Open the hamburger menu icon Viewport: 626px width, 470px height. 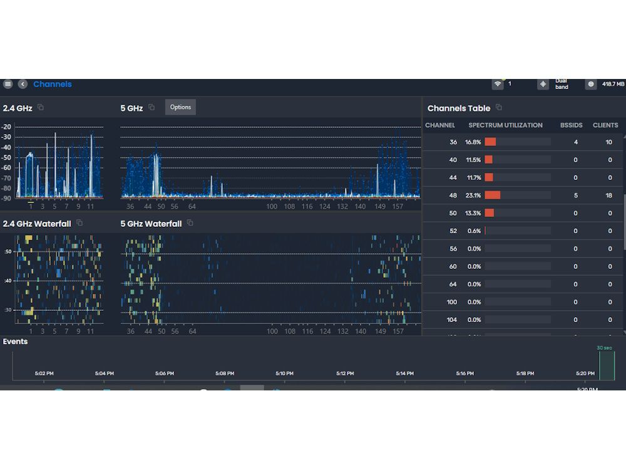(x=8, y=84)
